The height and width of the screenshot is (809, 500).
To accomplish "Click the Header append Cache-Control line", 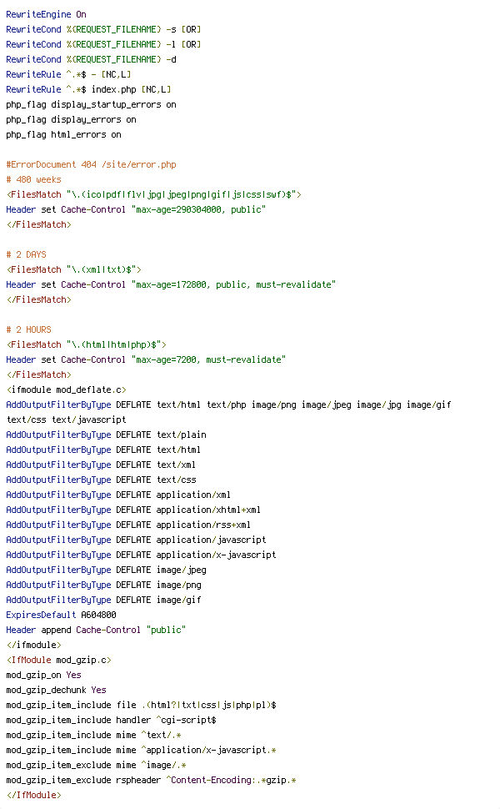I will [x=96, y=630].
